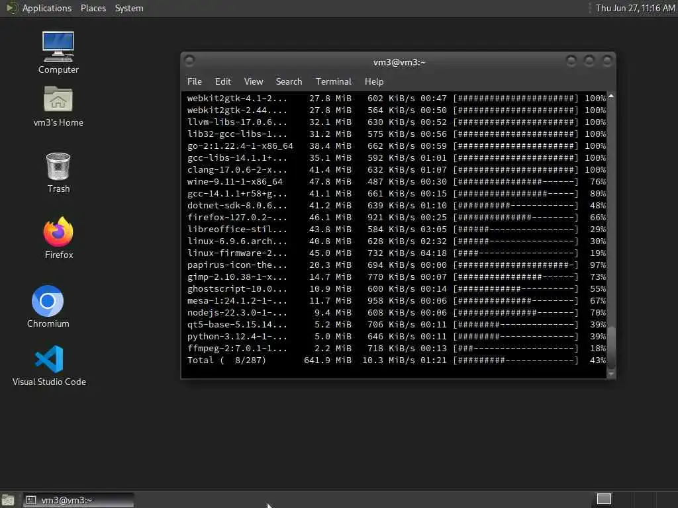Click the terminal scrollbar up arrow
The image size is (678, 508).
pos(611,96)
